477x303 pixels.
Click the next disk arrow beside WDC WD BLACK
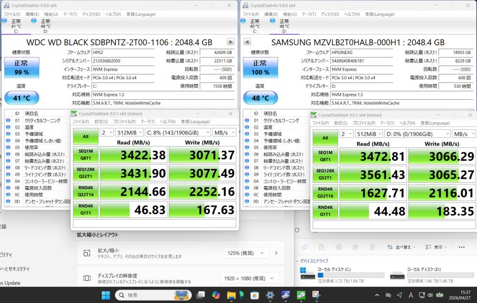click(x=230, y=42)
